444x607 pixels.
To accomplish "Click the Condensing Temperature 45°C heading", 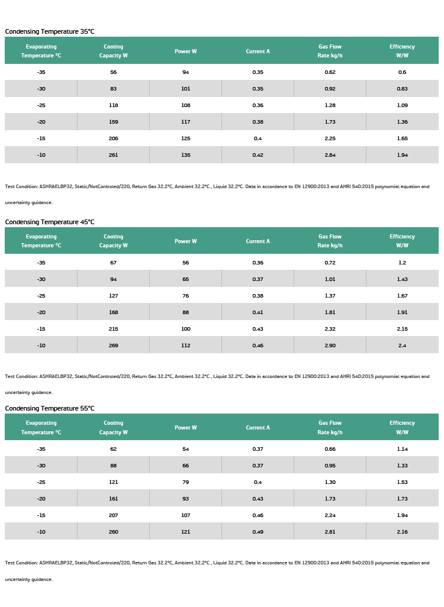I will pyautogui.click(x=50, y=222).
